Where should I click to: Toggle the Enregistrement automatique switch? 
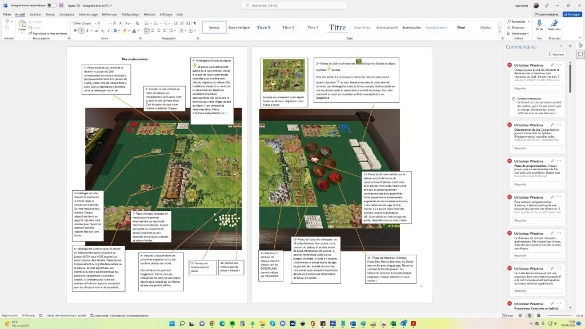pyautogui.click(x=51, y=5)
